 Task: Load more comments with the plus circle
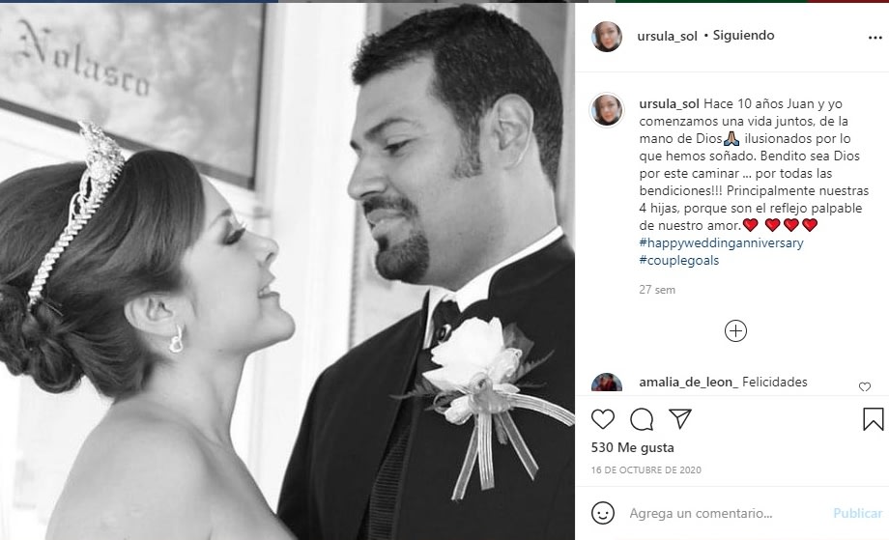click(x=736, y=331)
